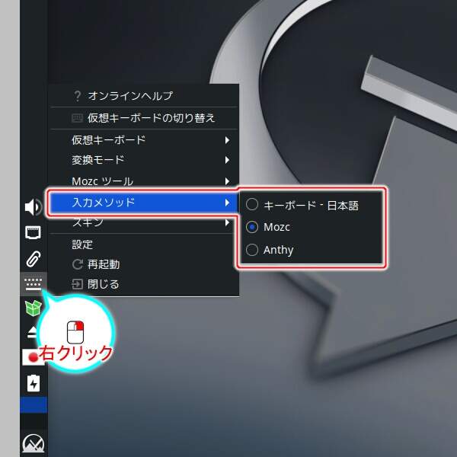Select the Mozc radio button
457x457 pixels.
(x=252, y=227)
